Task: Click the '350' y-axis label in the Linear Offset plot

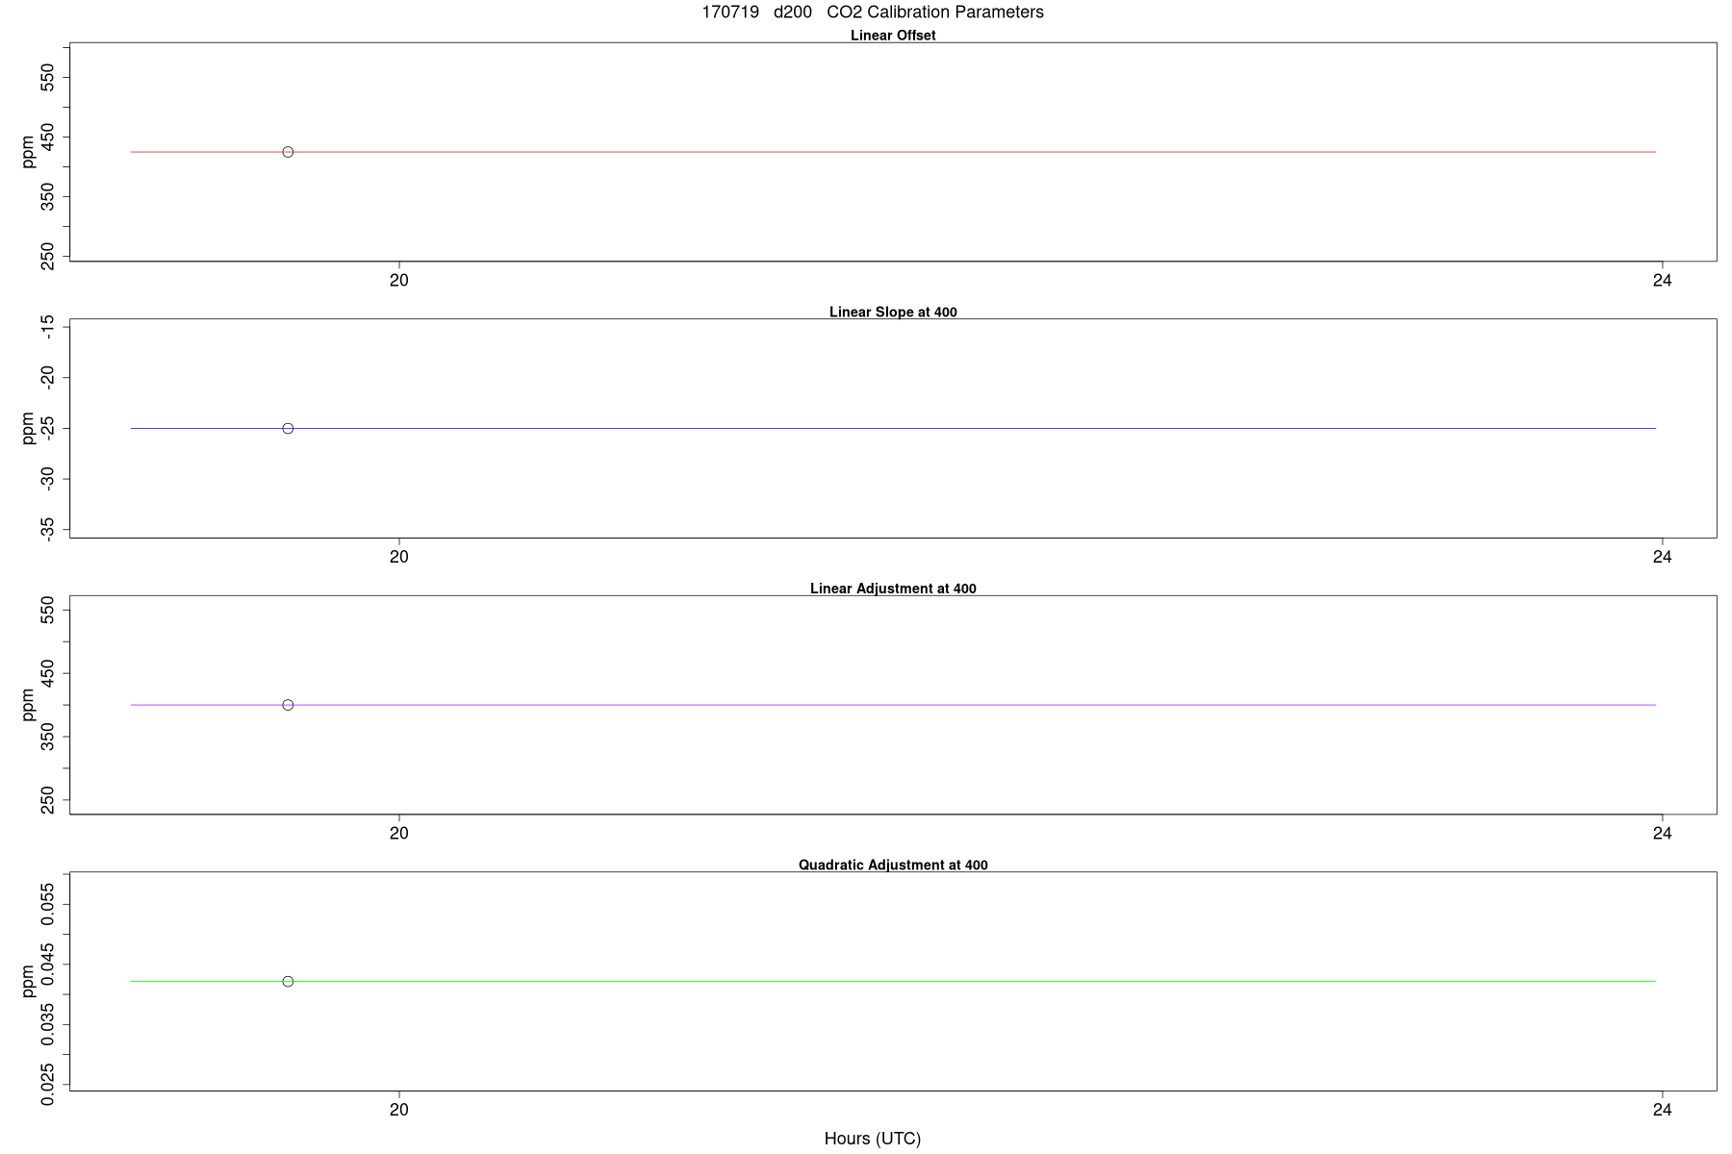Action: click(47, 197)
